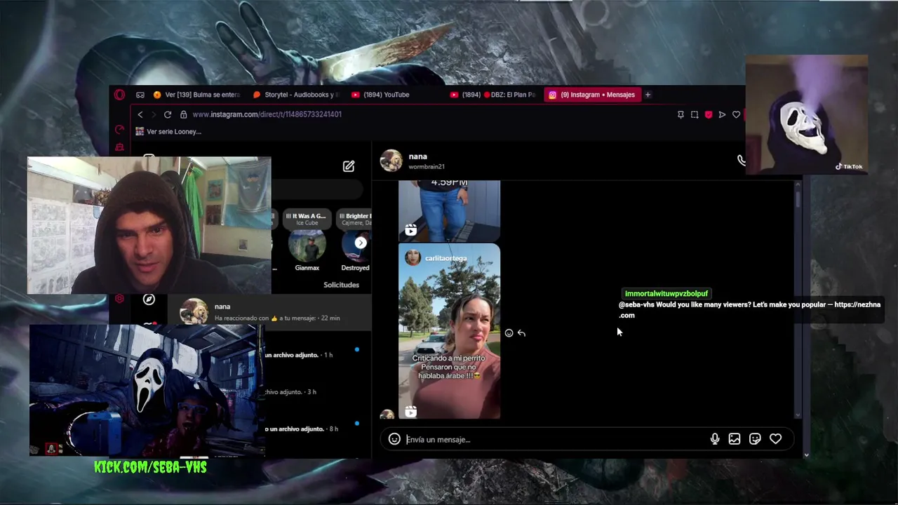This screenshot has height=505, width=898.
Task: Show next notes with the right chevron
Action: (x=361, y=243)
